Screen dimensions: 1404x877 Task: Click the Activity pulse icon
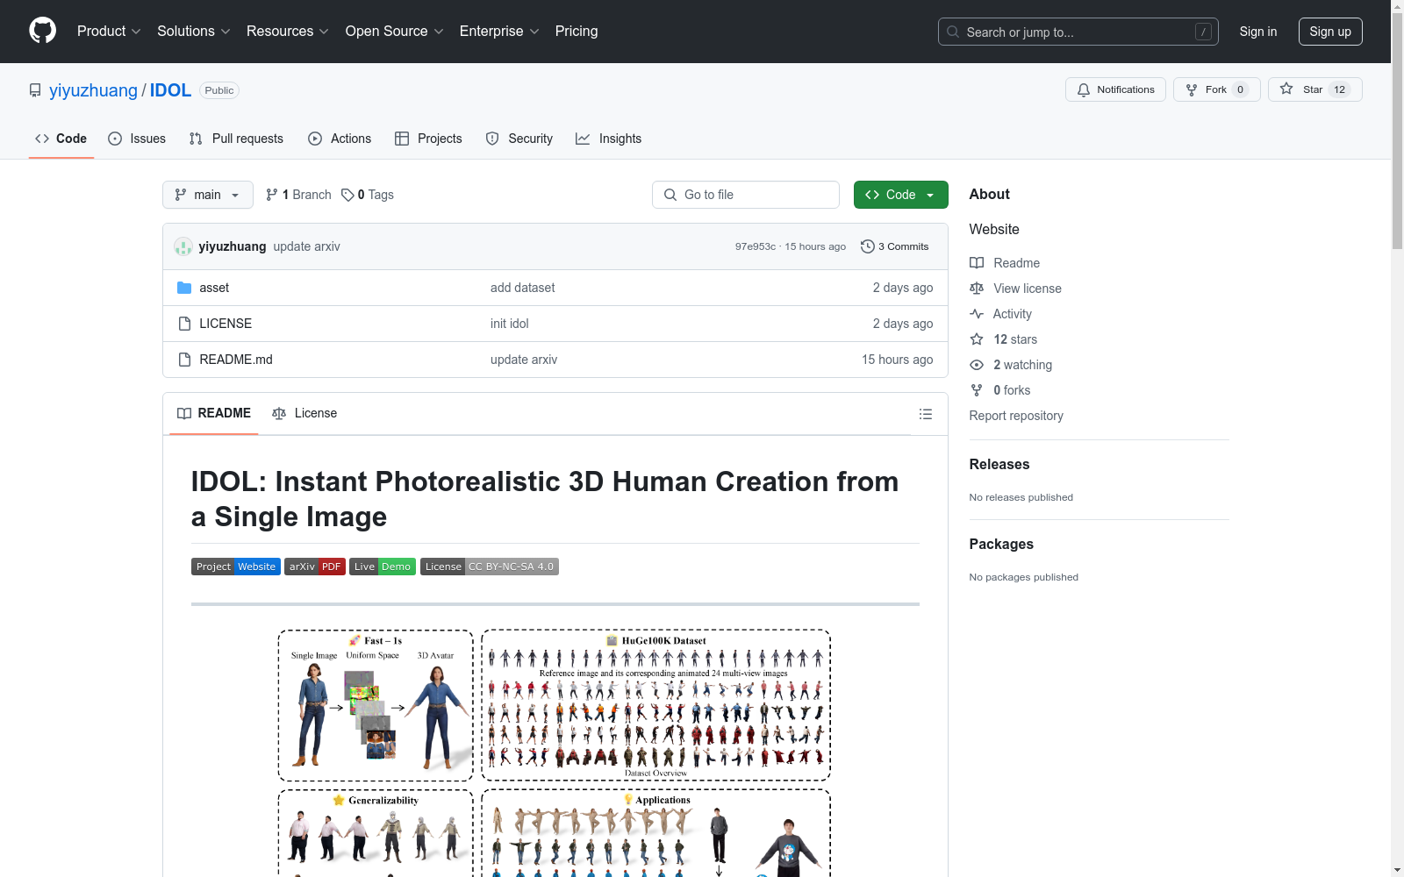click(977, 314)
